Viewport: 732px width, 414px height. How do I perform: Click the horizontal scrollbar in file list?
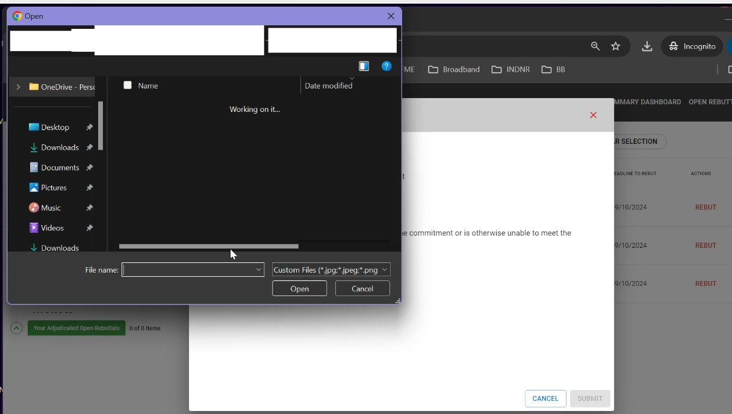click(208, 246)
